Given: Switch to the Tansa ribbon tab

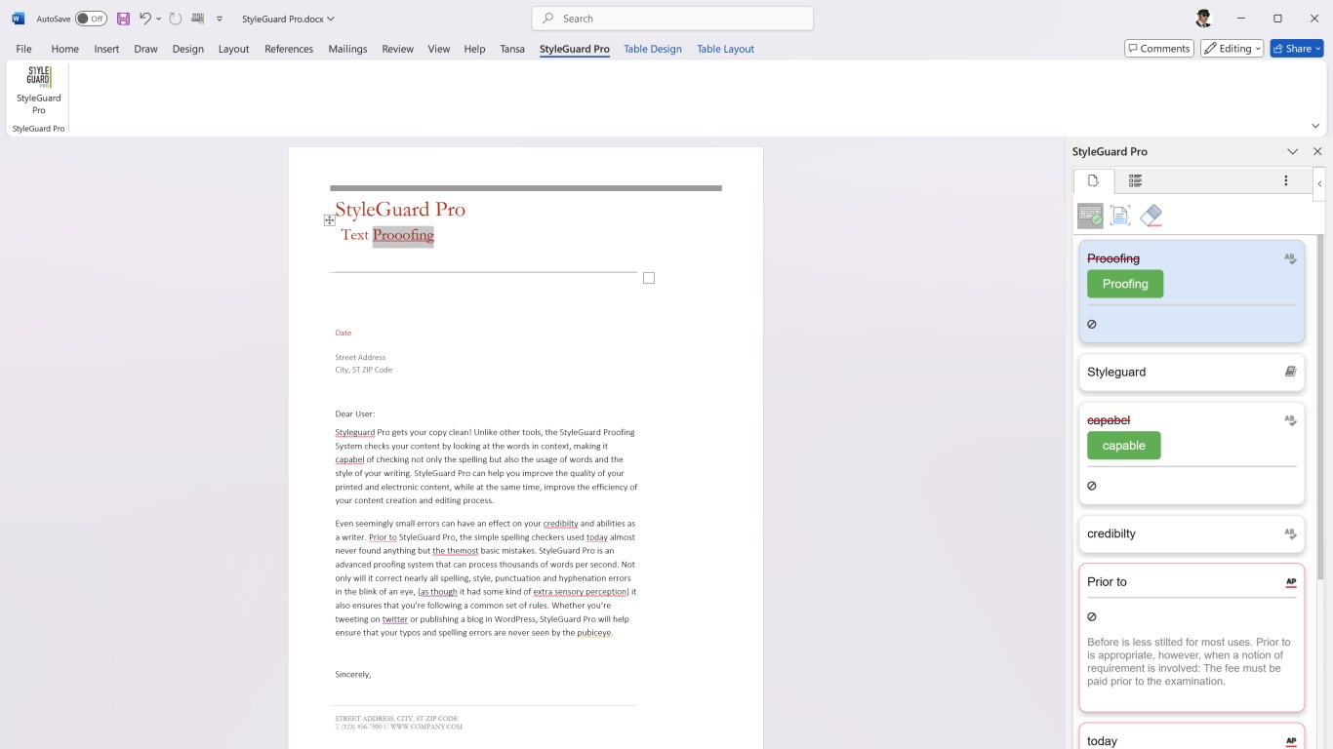Looking at the screenshot, I should tap(512, 49).
